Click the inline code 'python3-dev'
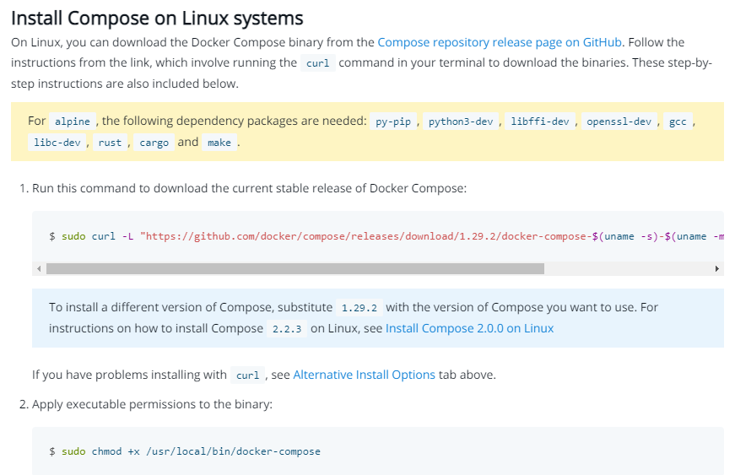The image size is (735, 475). coord(460,121)
